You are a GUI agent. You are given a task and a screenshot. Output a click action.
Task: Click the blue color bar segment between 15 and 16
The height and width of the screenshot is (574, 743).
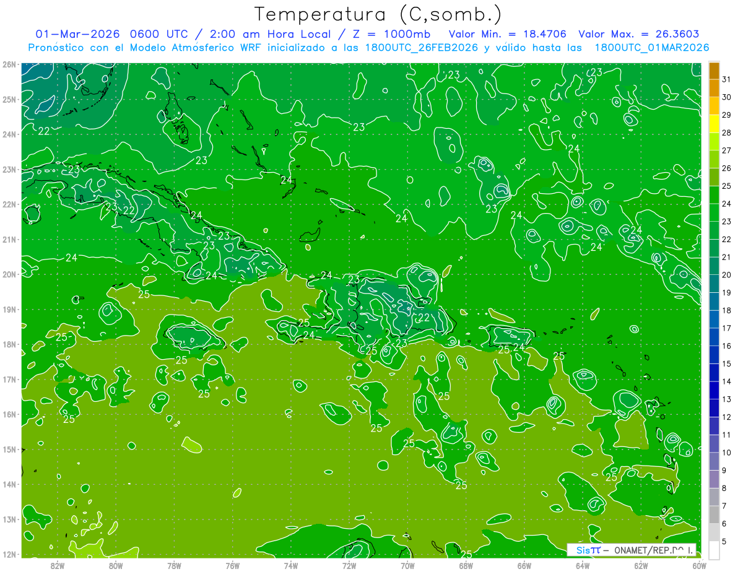click(x=714, y=355)
